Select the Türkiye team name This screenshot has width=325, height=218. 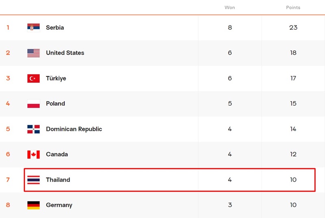point(56,78)
